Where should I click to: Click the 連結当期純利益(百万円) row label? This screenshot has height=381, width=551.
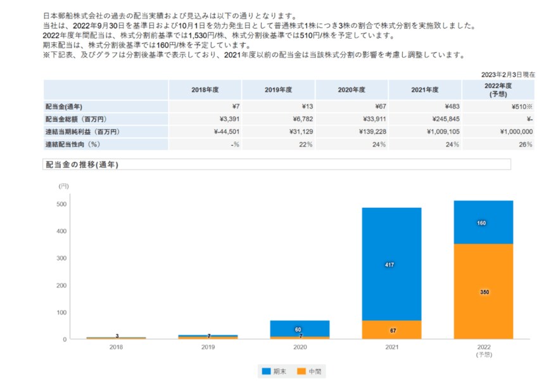tap(84, 132)
